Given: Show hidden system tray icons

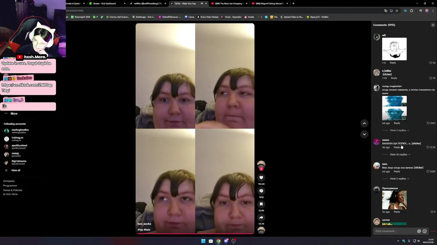Looking at the screenshot, I should (x=398, y=241).
